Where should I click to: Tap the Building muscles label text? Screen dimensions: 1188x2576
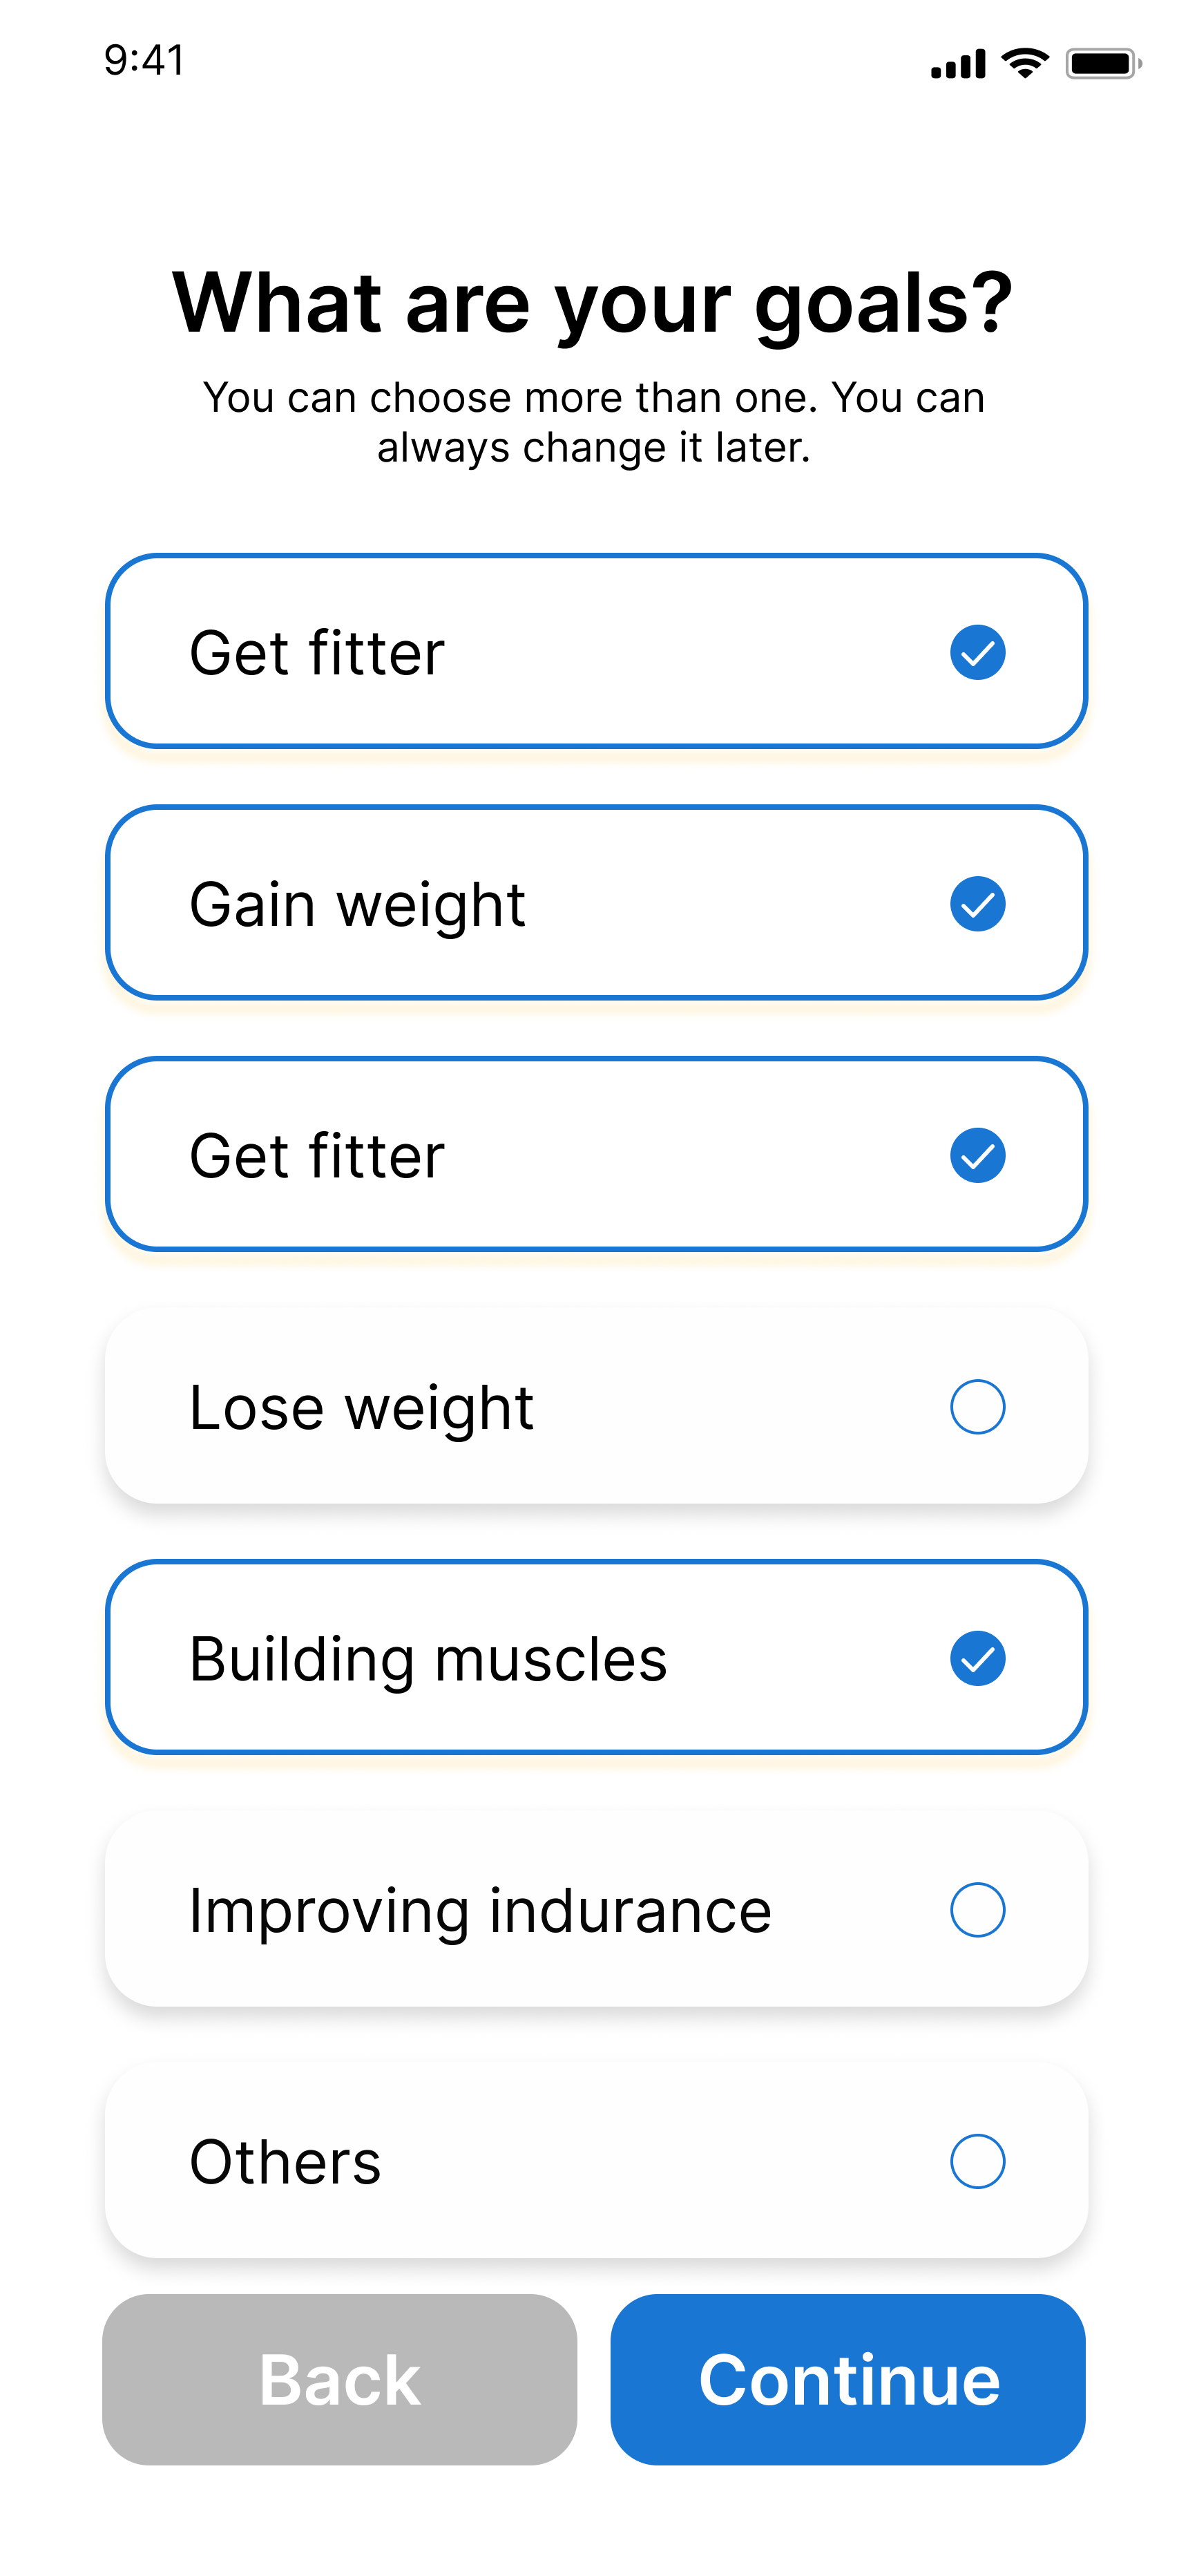pos(428,1659)
